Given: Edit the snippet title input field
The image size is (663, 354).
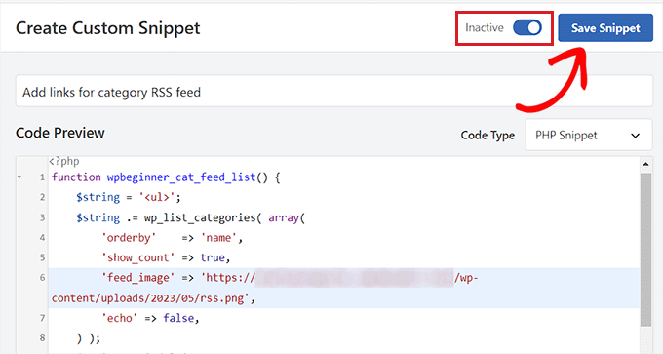Looking at the screenshot, I should click(x=334, y=92).
